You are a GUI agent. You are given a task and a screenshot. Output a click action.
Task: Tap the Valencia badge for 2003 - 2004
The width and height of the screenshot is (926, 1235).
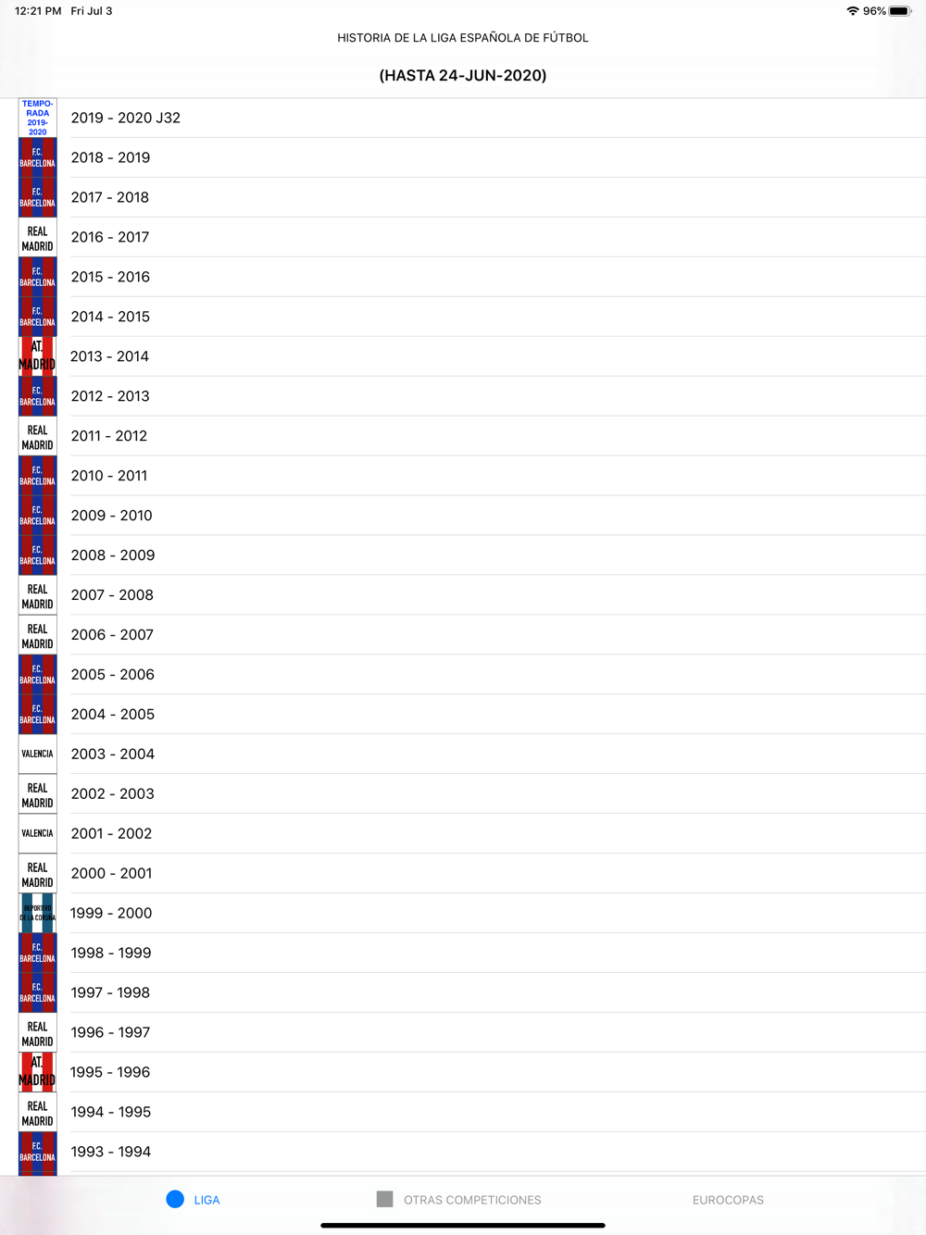pos(37,754)
